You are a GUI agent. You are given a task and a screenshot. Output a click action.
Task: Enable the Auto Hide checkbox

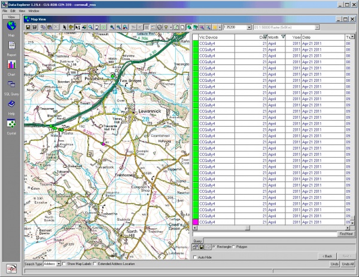tap(194, 257)
